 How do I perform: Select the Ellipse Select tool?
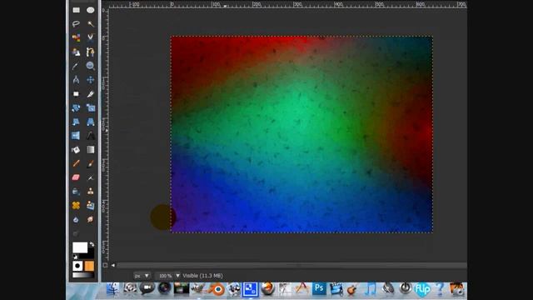91,10
